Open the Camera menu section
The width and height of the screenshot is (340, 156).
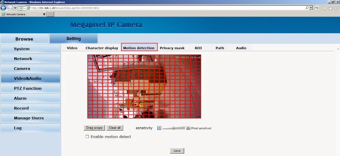30,69
